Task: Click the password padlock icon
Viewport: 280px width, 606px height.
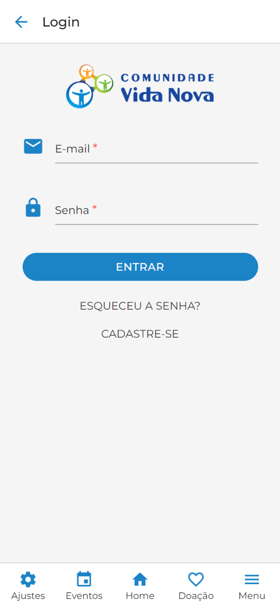Action: click(33, 208)
